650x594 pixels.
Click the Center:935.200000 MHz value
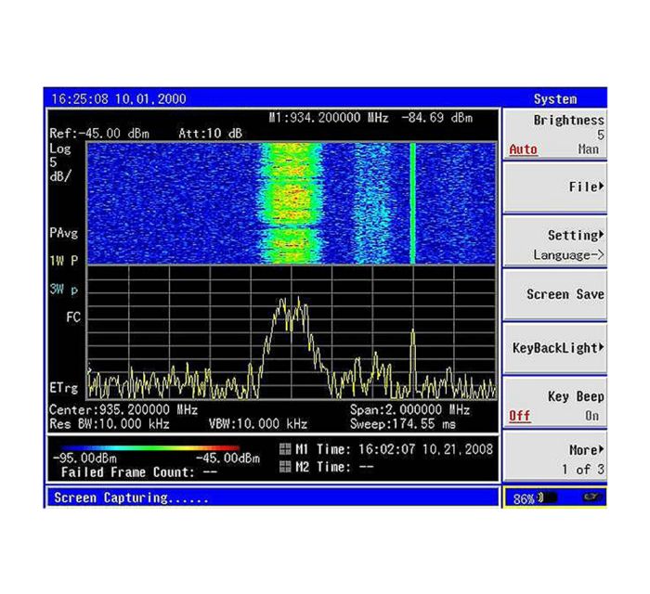(x=123, y=409)
